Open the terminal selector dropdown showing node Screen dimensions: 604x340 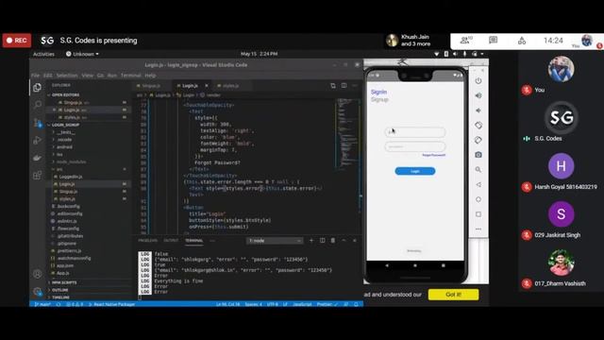point(275,241)
